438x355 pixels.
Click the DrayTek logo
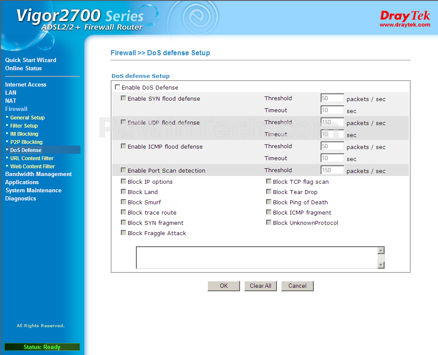pyautogui.click(x=405, y=15)
